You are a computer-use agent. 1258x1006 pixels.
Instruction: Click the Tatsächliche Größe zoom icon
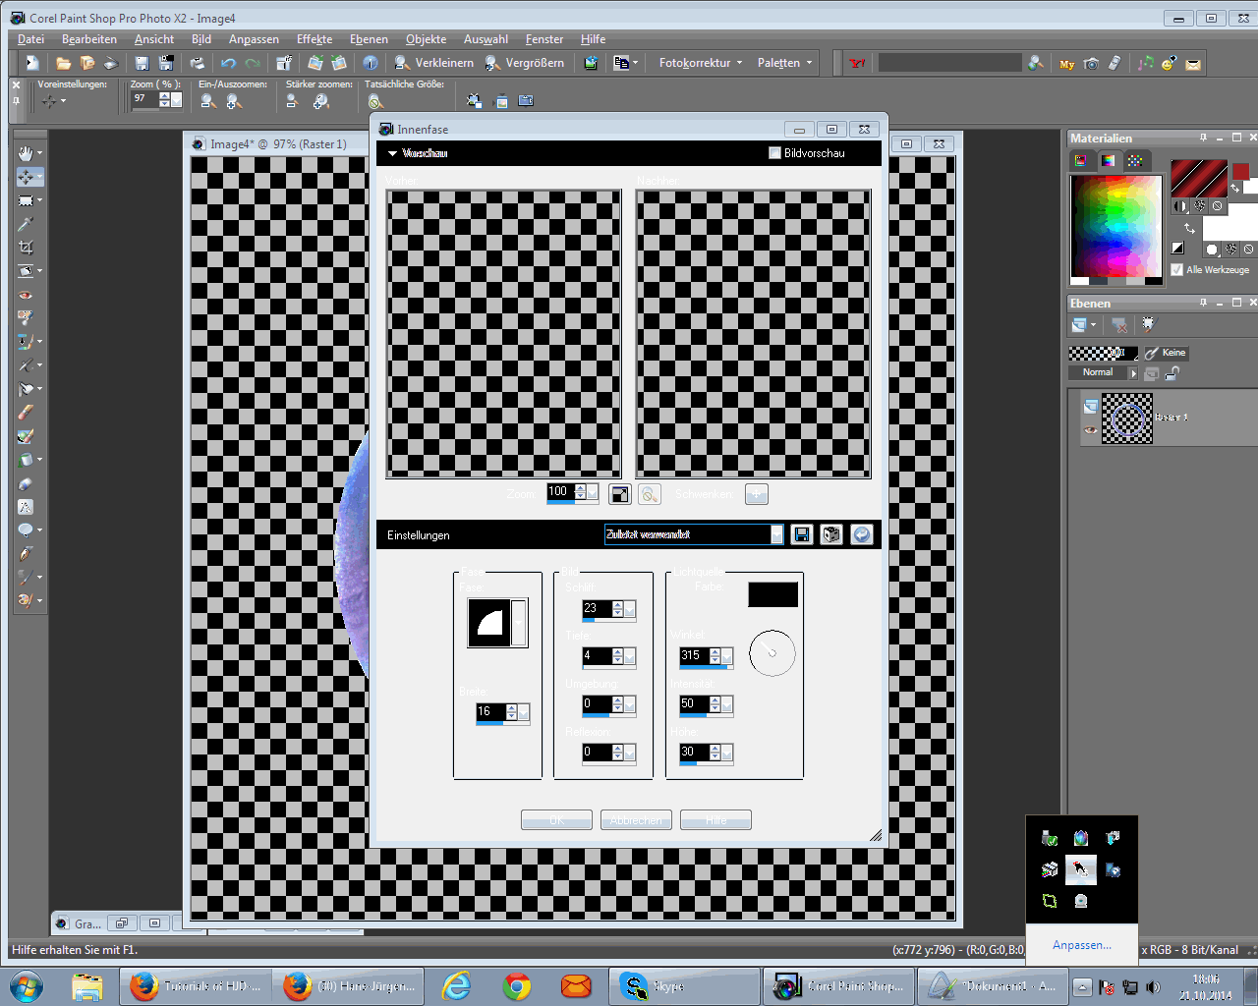374,101
